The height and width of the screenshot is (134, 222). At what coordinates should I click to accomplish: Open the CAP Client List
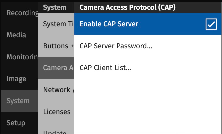point(105,68)
